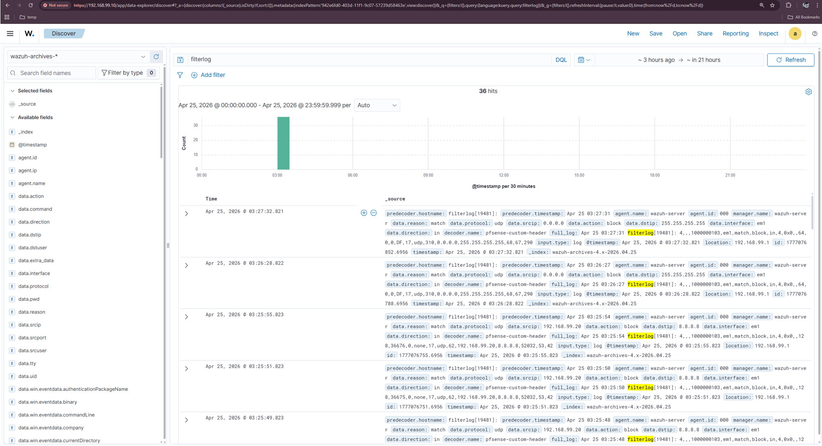Click the green histogram bar at 03:00
This screenshot has height=446, width=822.
(x=283, y=143)
